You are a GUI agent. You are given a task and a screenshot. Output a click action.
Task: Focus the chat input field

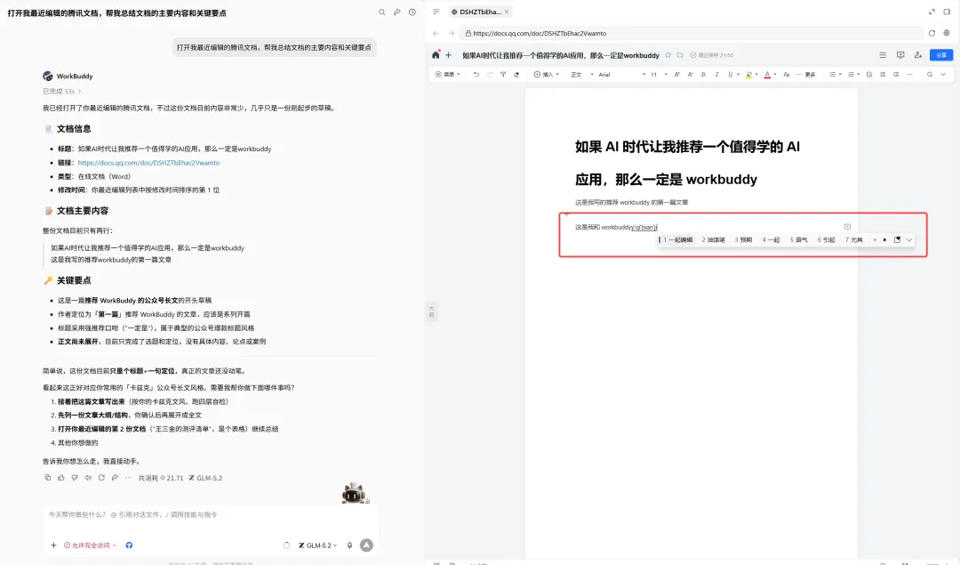coord(210,515)
